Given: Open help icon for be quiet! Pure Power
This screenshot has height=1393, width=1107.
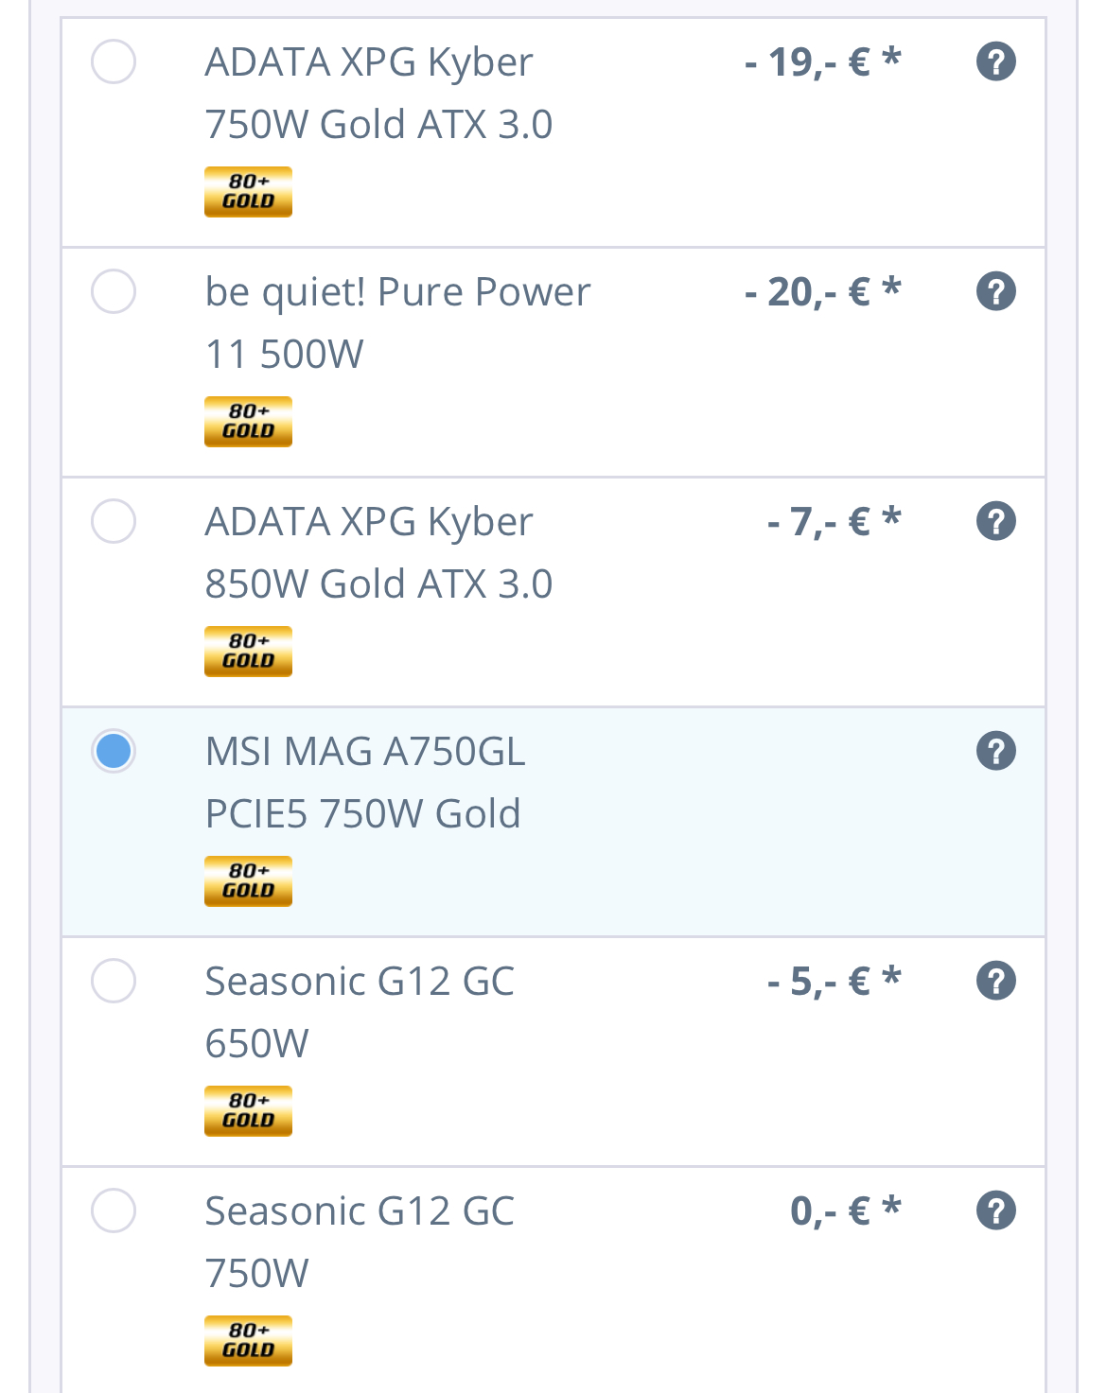Looking at the screenshot, I should coord(995,291).
